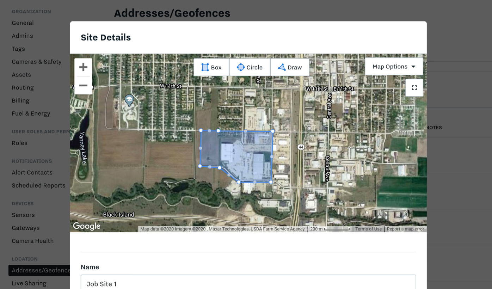Zoom in on the map
The image size is (492, 289).
(x=83, y=67)
